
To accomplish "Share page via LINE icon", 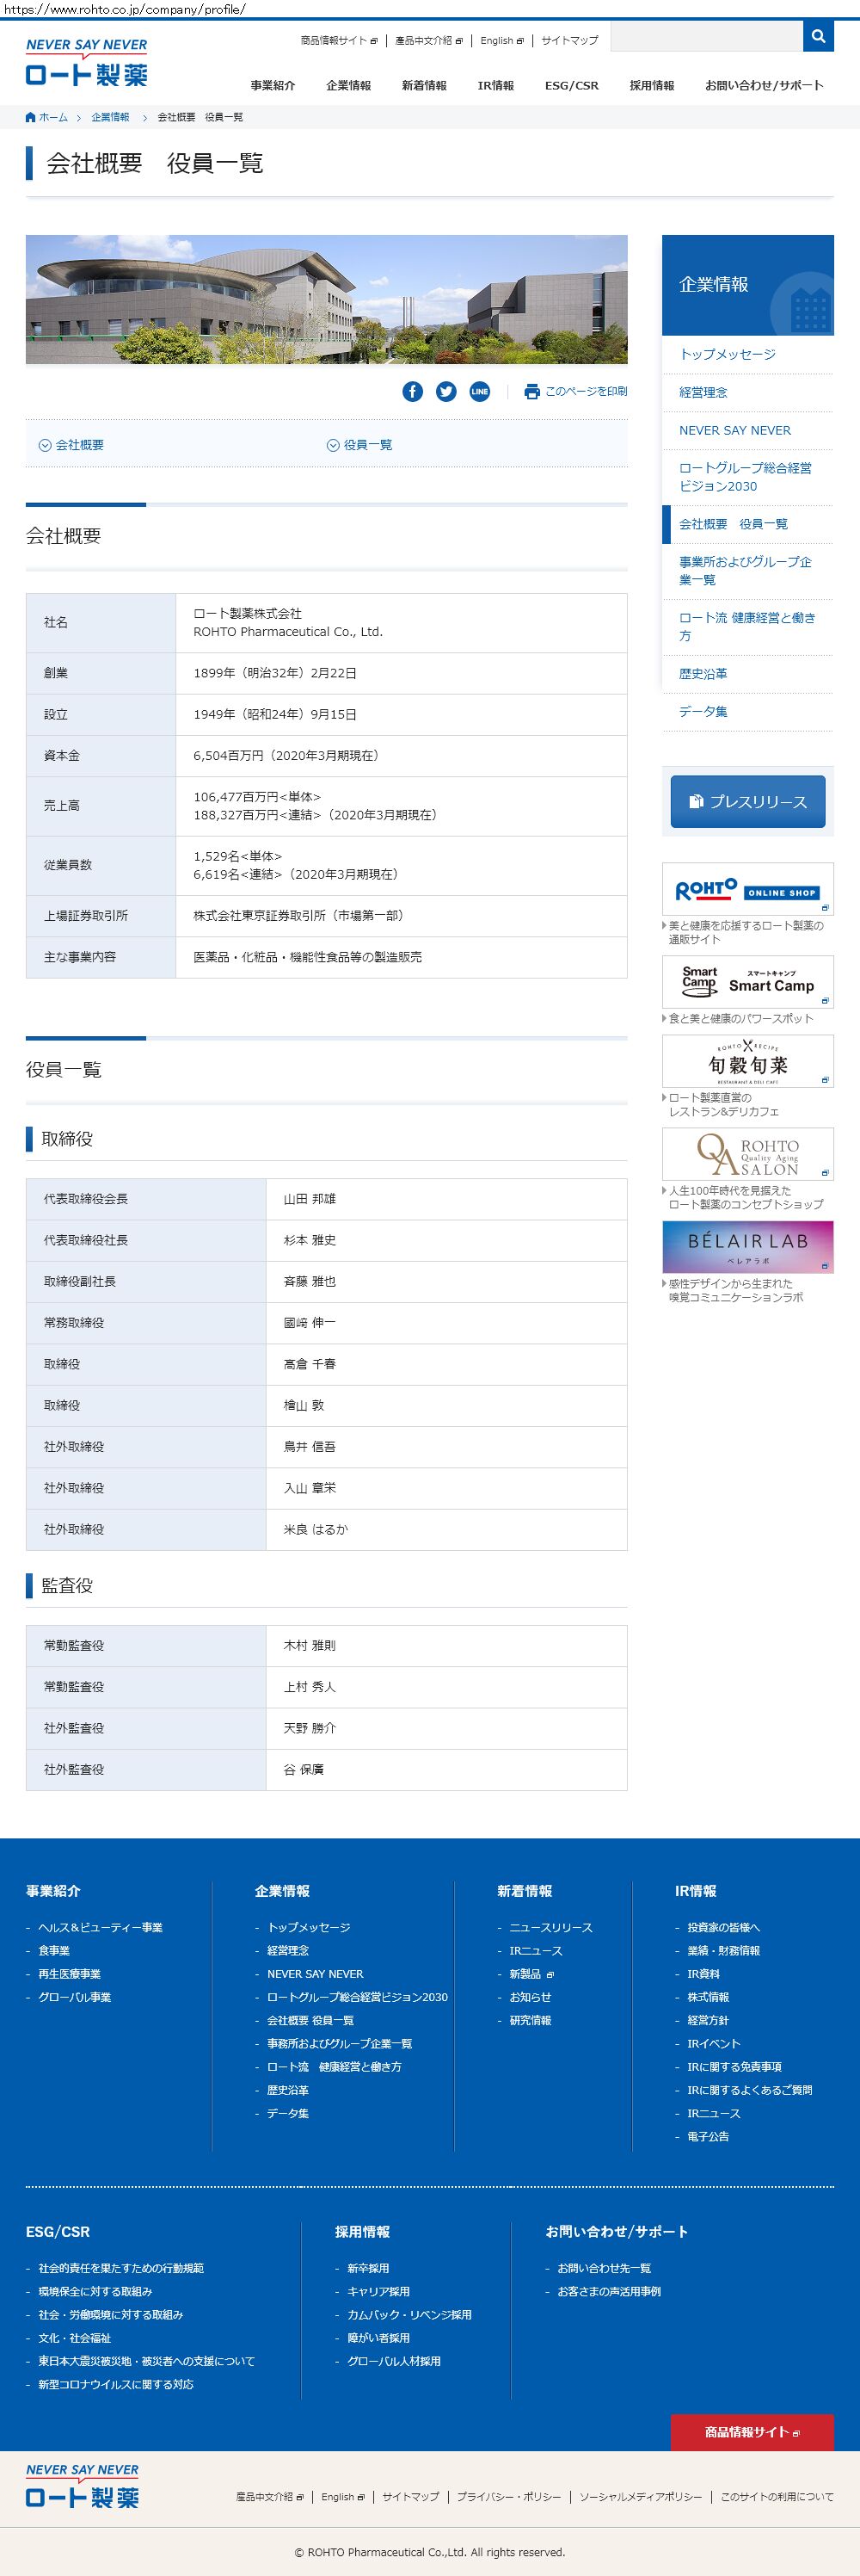I will [x=479, y=391].
